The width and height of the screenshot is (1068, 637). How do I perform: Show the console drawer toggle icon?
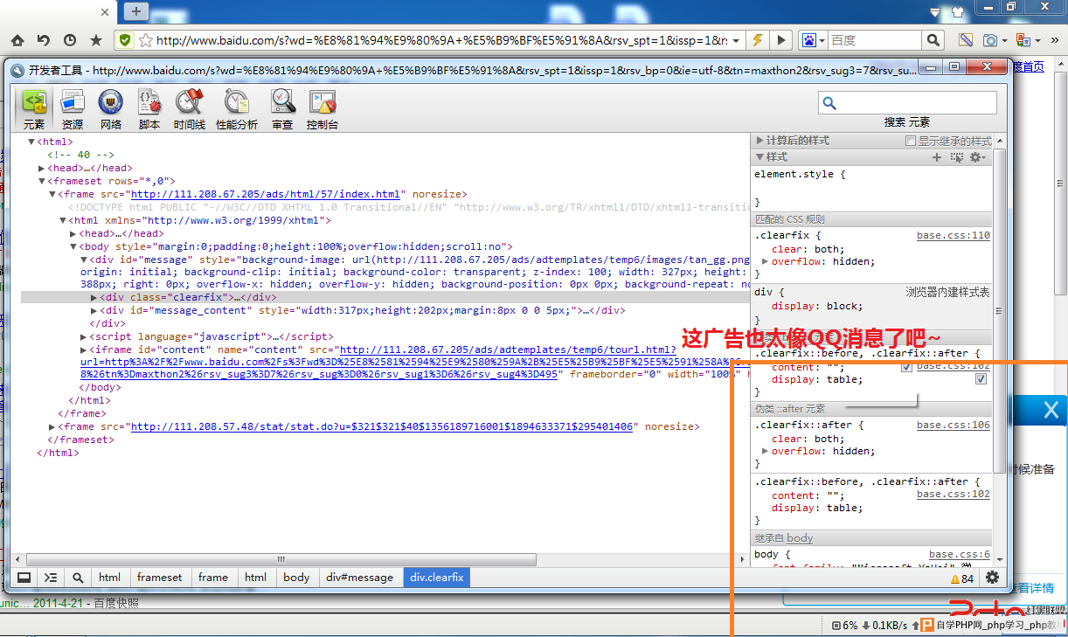tap(51, 578)
